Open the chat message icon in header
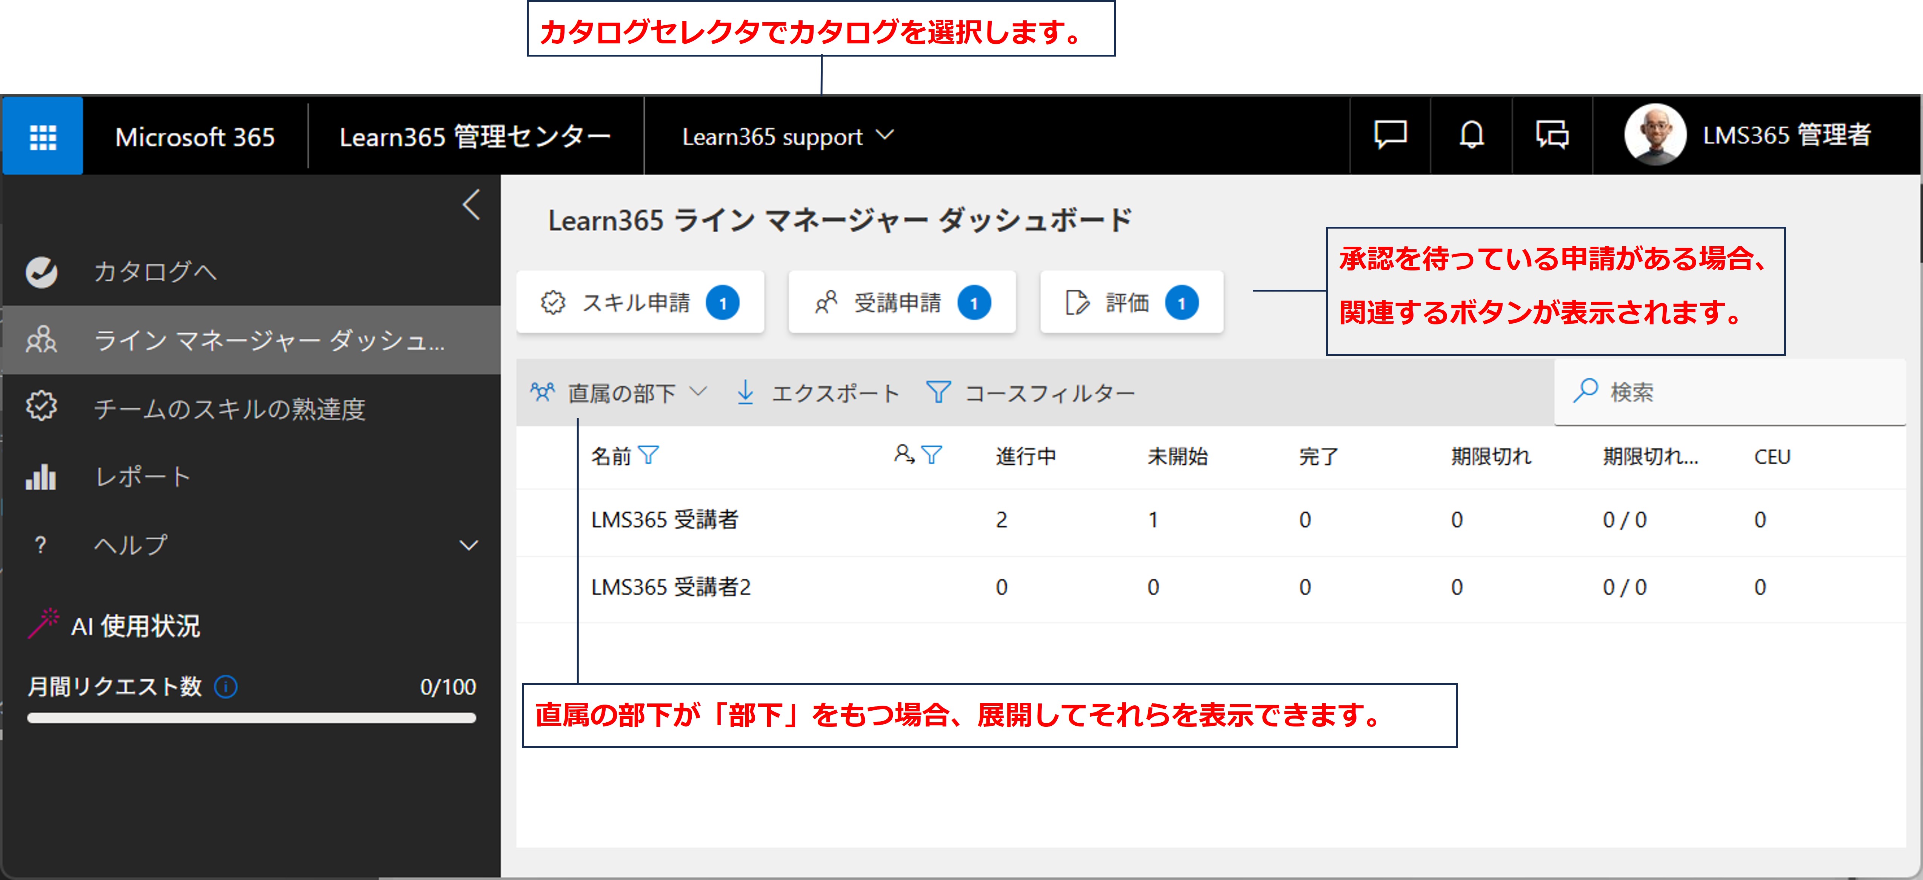Viewport: 1923px width, 880px height. click(1390, 135)
